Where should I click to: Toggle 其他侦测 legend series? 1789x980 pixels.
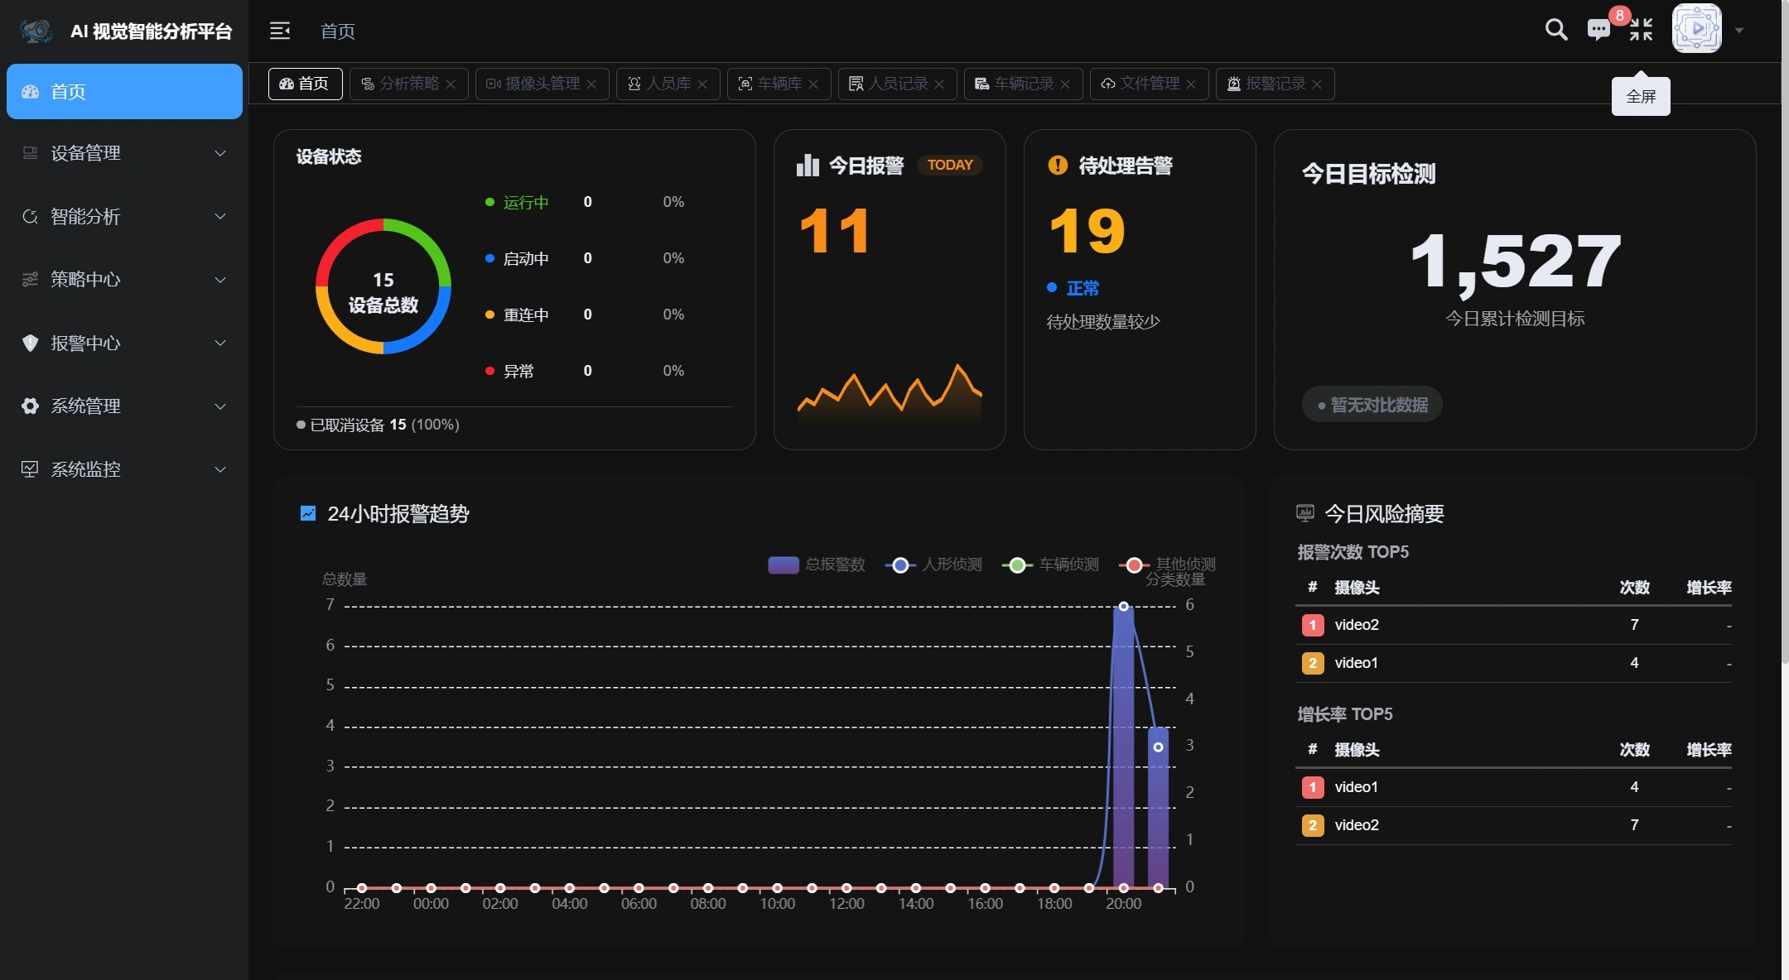click(x=1167, y=564)
